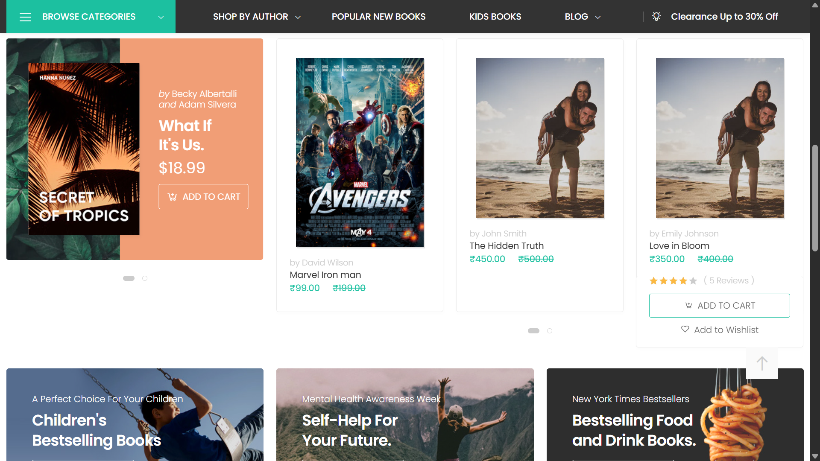Open the Love in Bloom cover image

point(720,138)
